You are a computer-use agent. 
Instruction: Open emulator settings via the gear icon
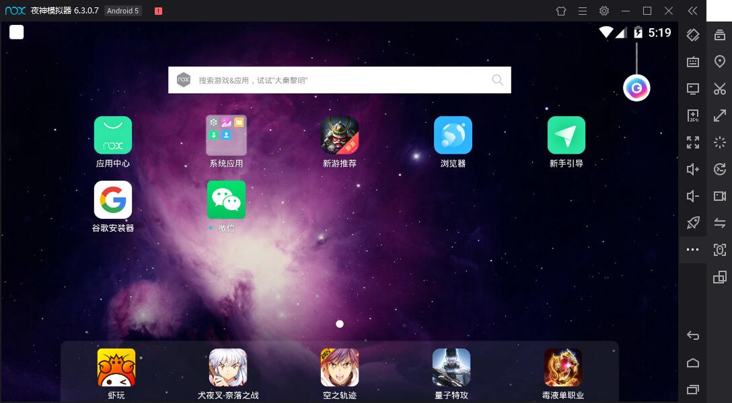(604, 11)
